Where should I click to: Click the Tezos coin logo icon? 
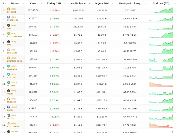[x=8, y=115]
